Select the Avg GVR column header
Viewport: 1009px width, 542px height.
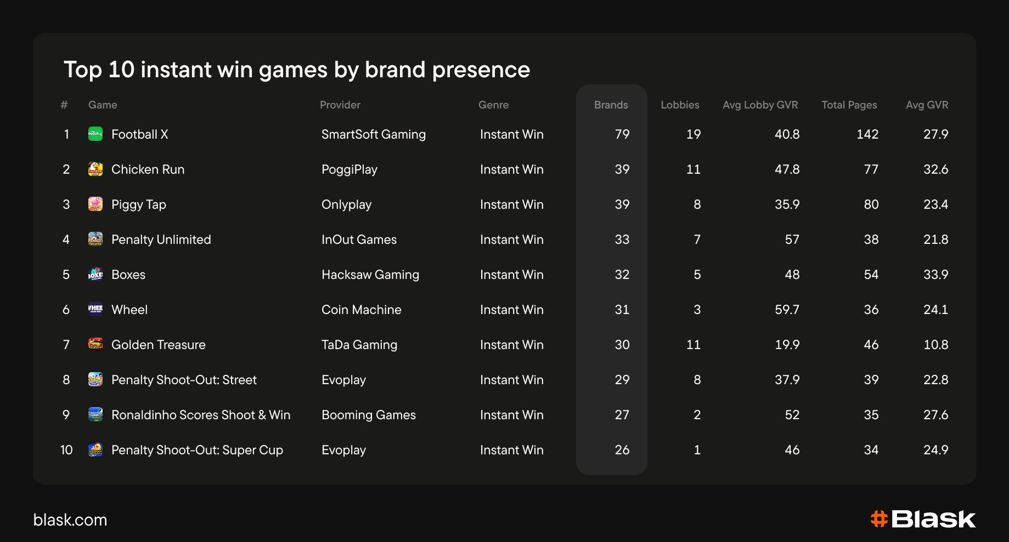click(927, 105)
